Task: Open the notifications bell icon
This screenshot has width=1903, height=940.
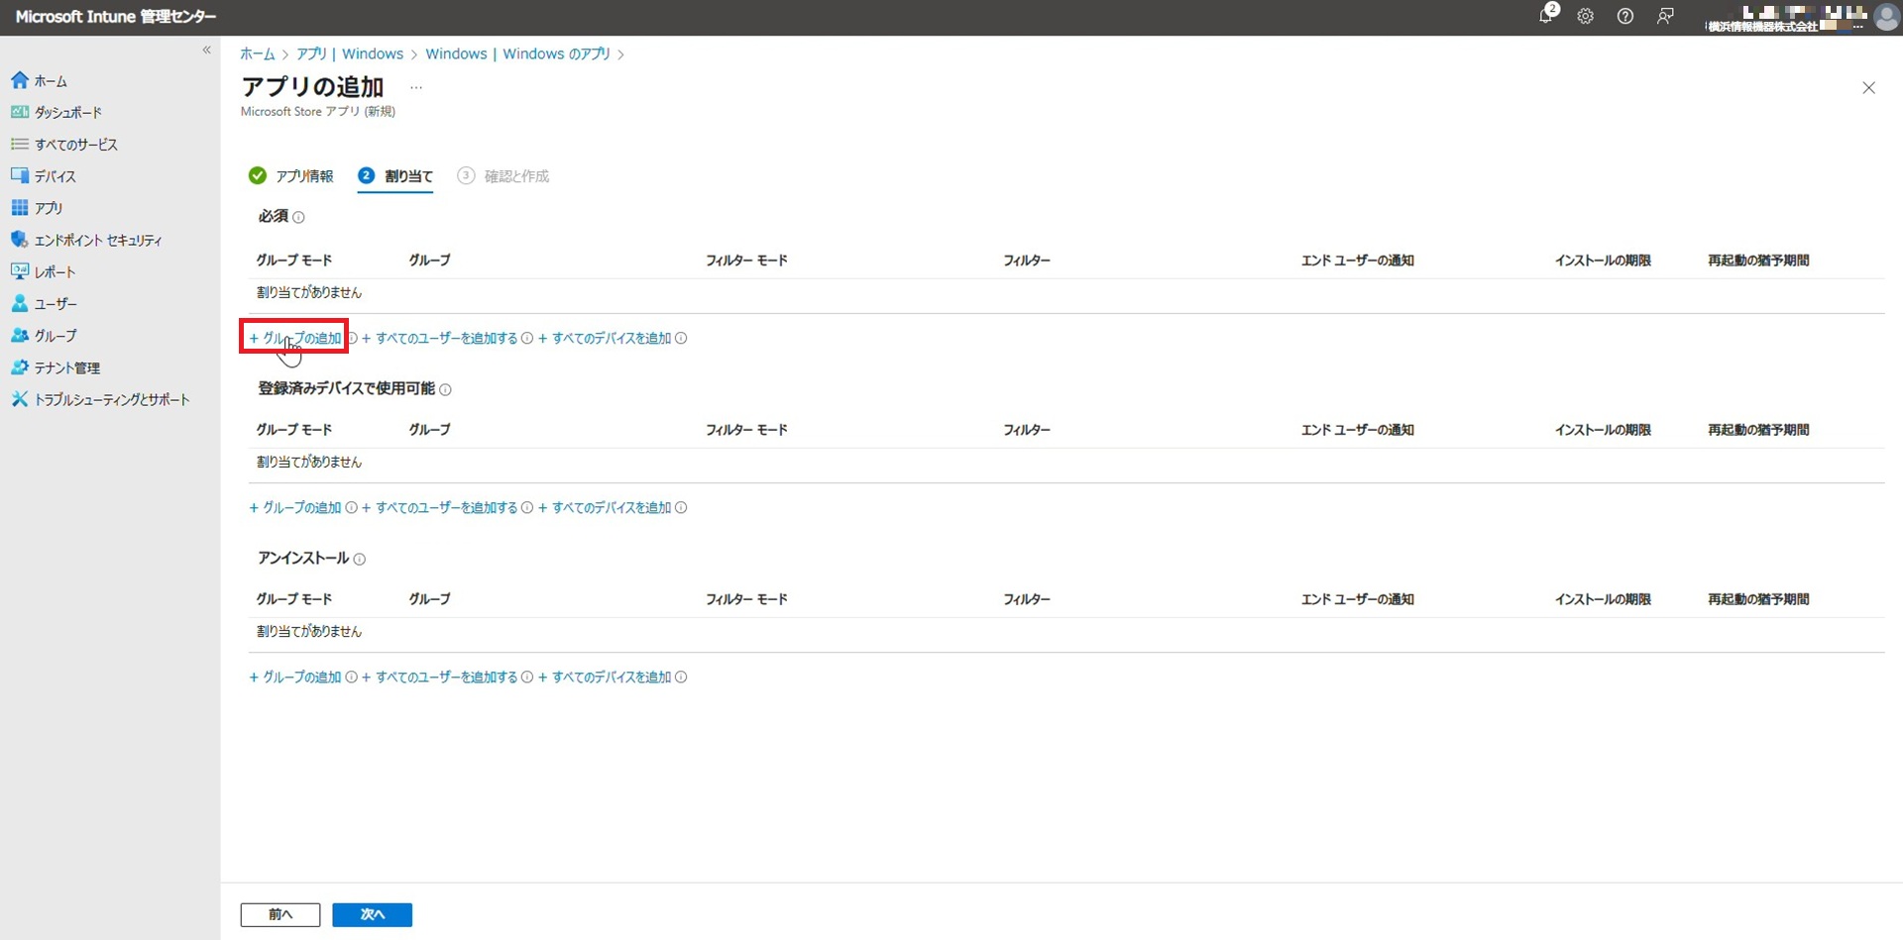Action: coord(1545,16)
